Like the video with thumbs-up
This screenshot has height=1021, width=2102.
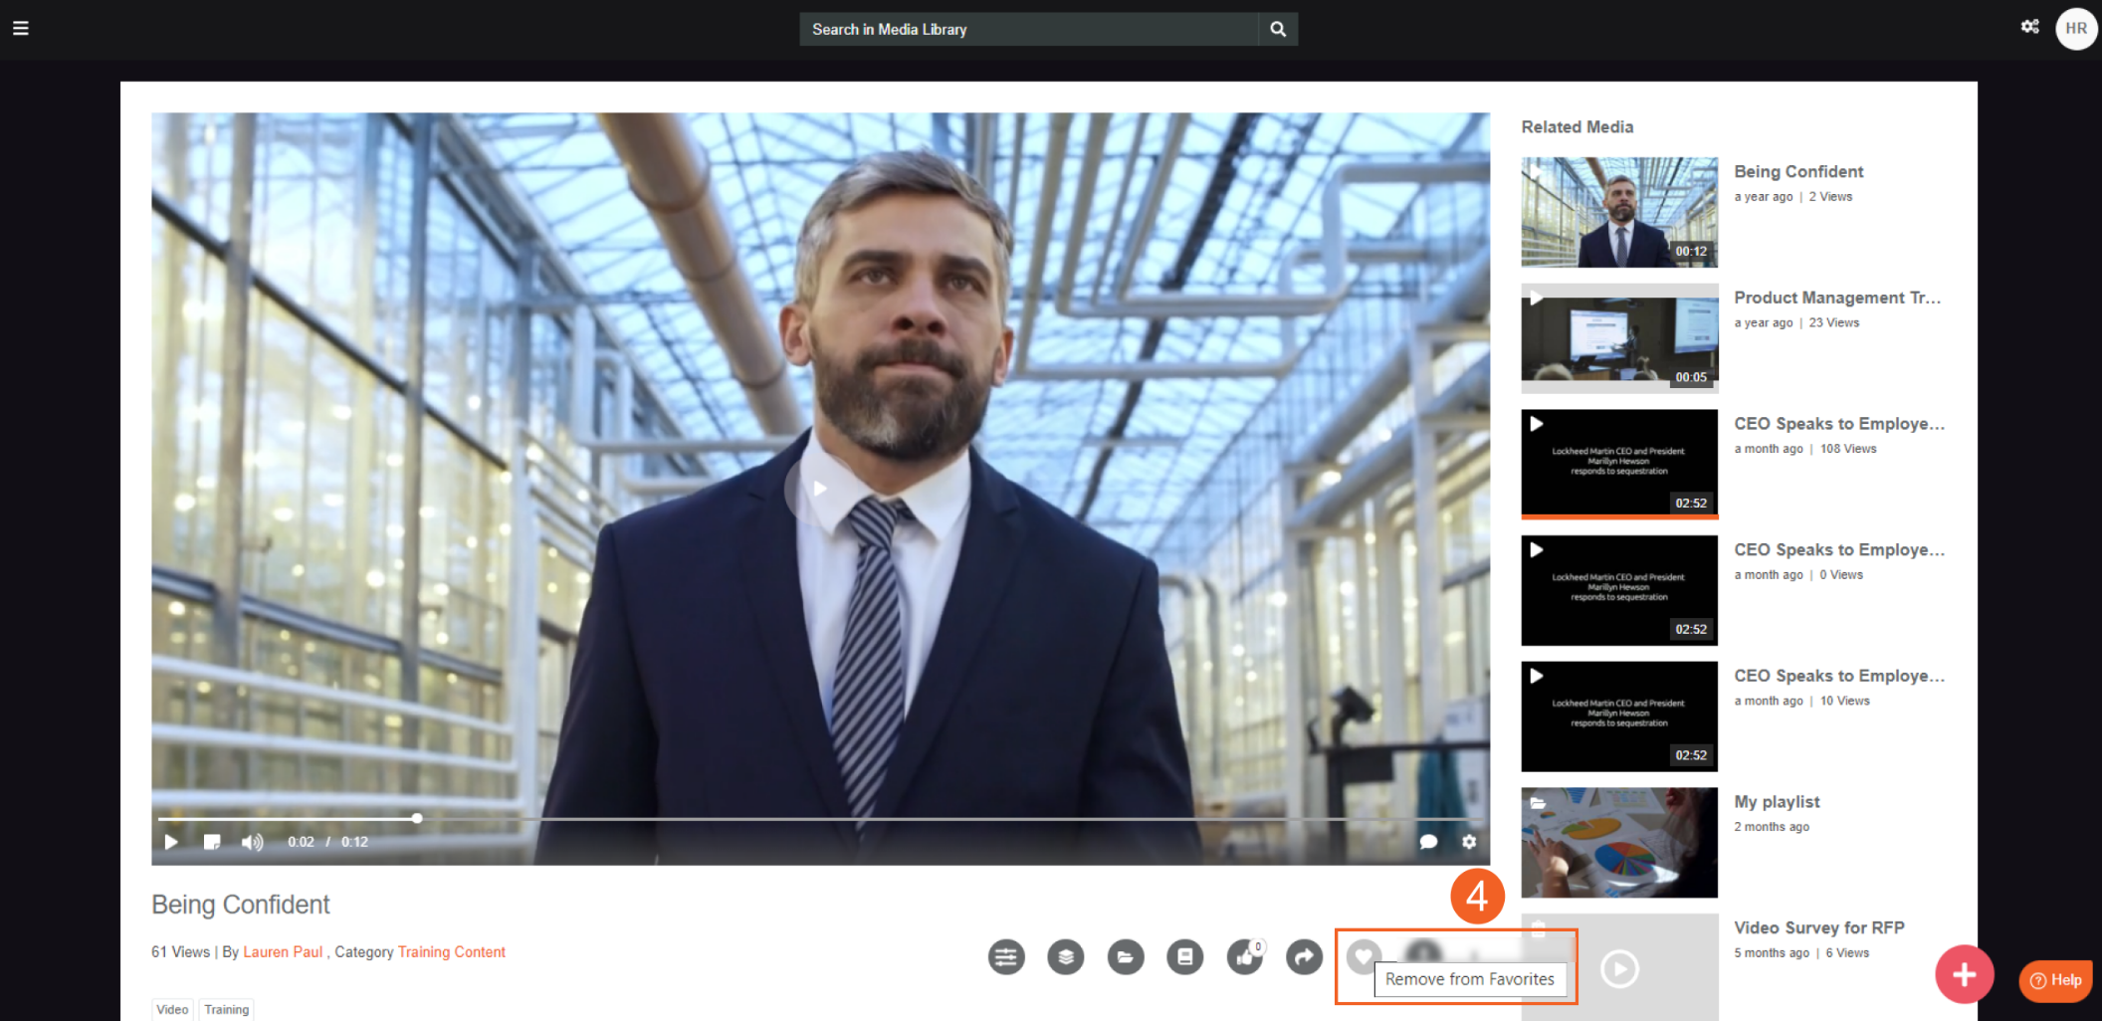pos(1244,957)
